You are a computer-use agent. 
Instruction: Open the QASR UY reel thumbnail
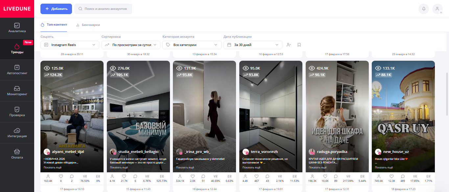tap(403, 108)
